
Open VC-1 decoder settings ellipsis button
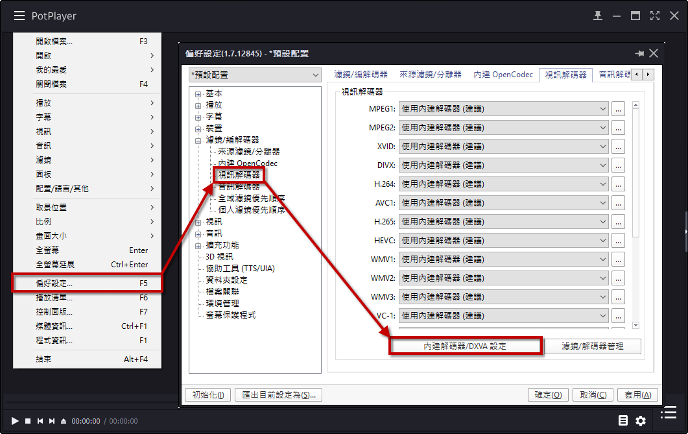pyautogui.click(x=618, y=317)
